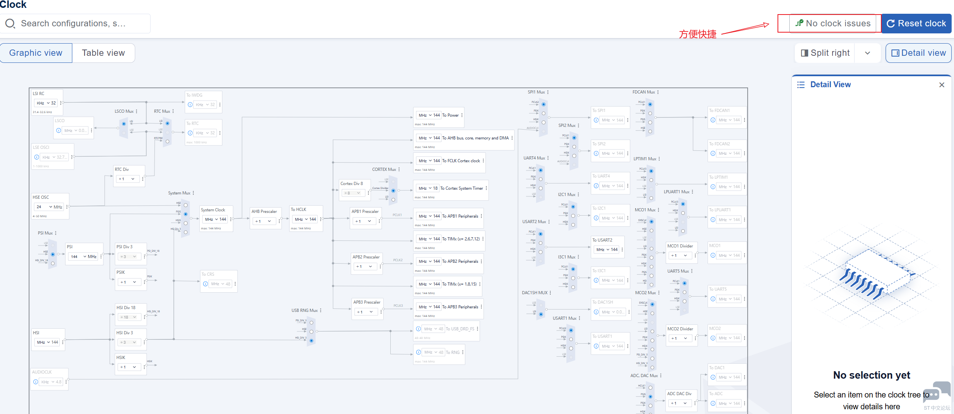
Task: Select PSIK input in SPI1 Mux
Action: 544,113
